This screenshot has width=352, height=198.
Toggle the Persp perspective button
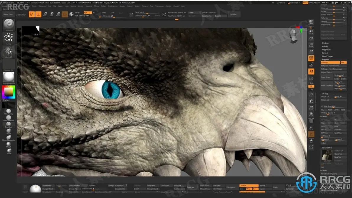coord(311,58)
